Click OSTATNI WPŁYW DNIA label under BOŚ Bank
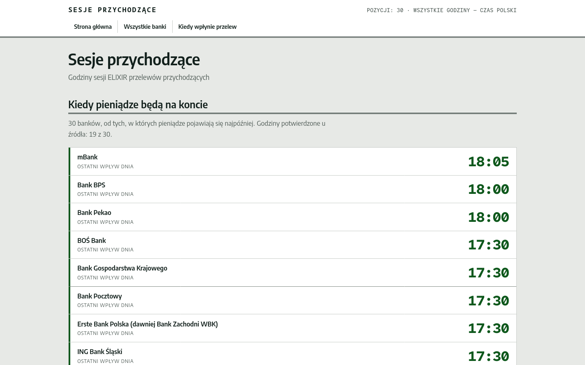 tap(105, 250)
